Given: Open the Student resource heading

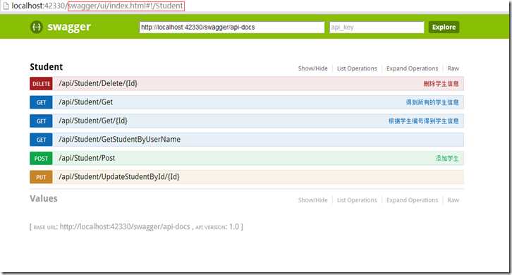Looking at the screenshot, I should click(47, 67).
